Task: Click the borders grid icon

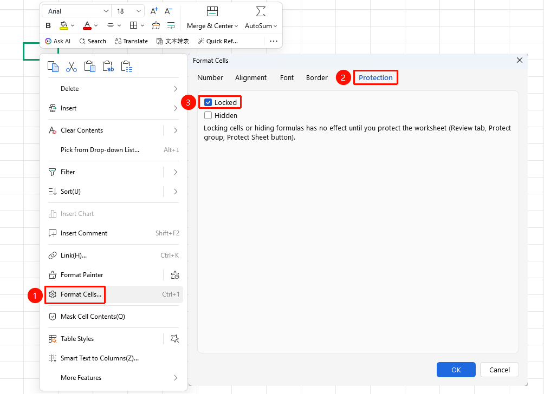Action: coord(134,25)
